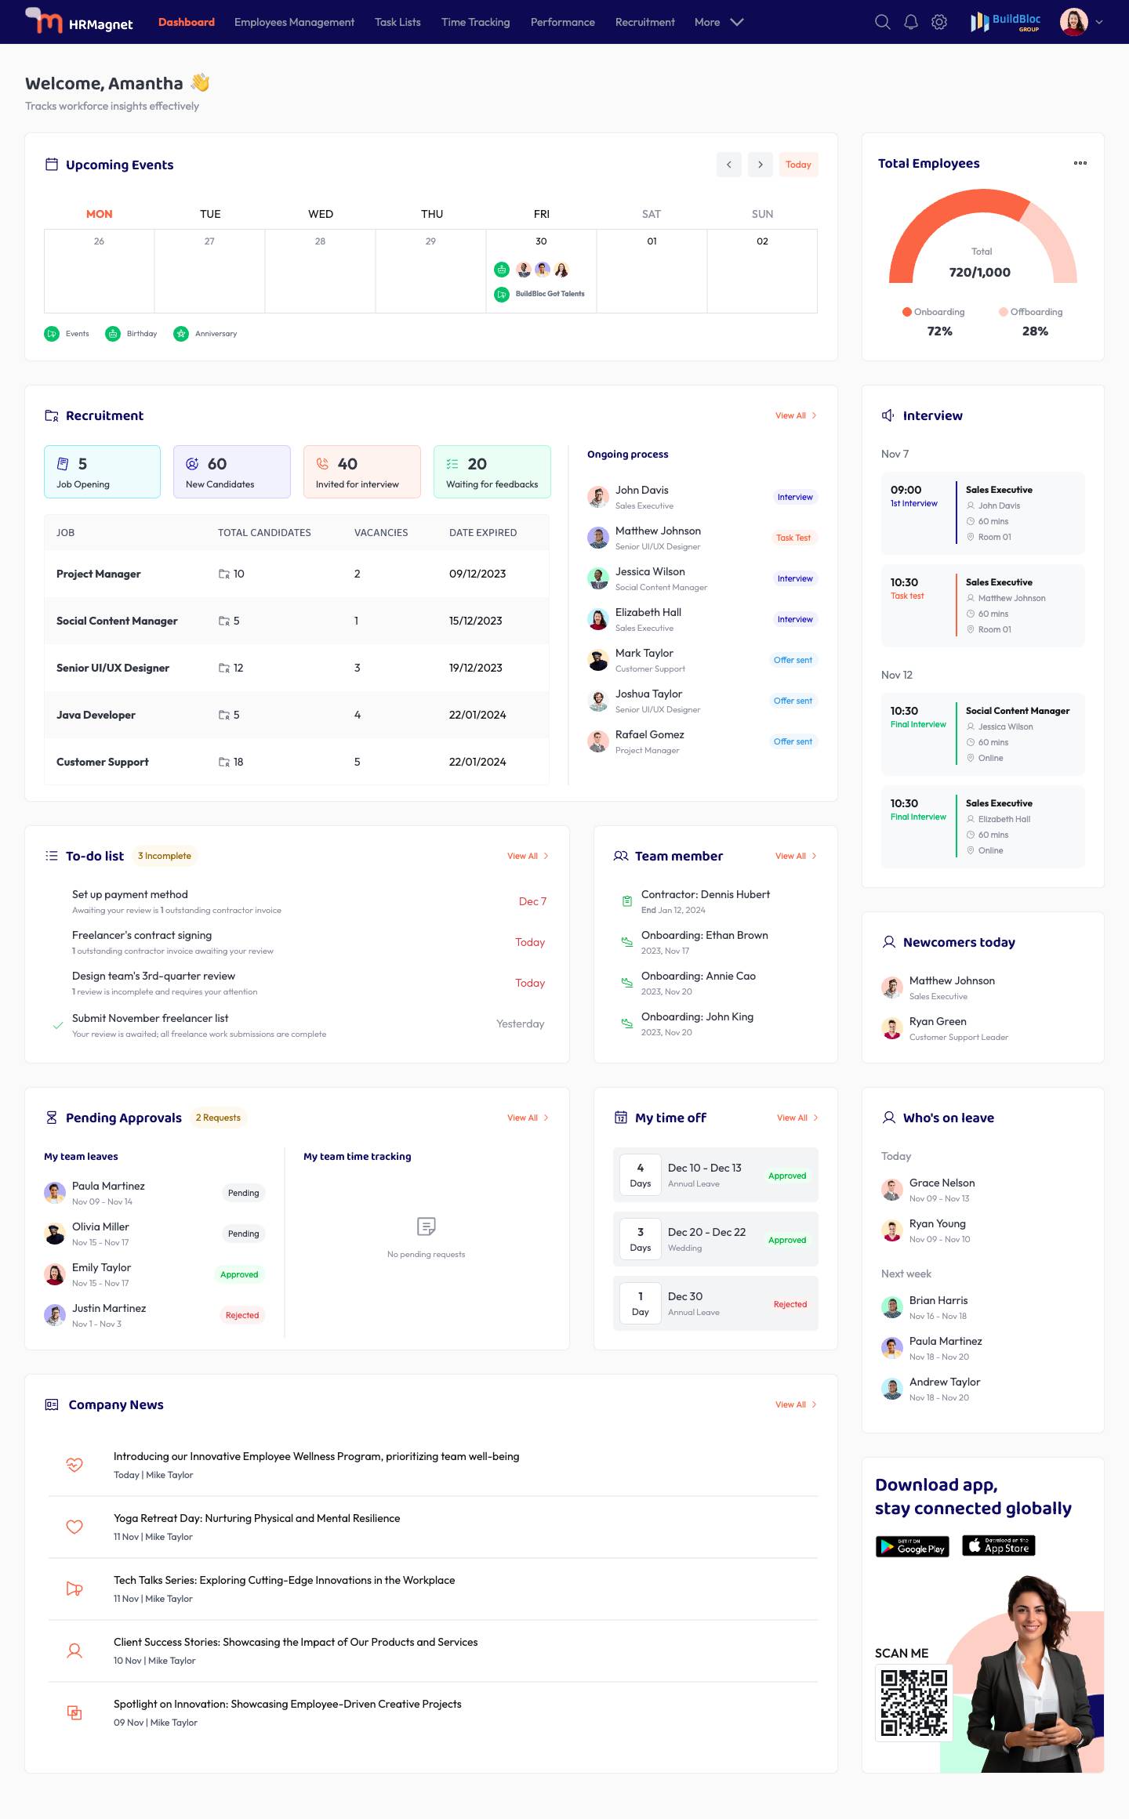Click the My time off calendar icon

[621, 1118]
